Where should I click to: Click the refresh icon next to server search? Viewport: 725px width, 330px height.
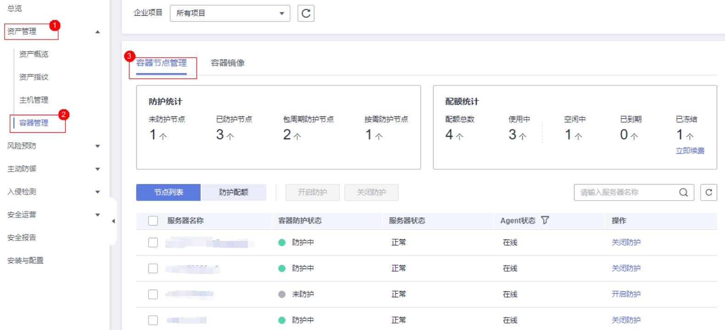coord(708,192)
